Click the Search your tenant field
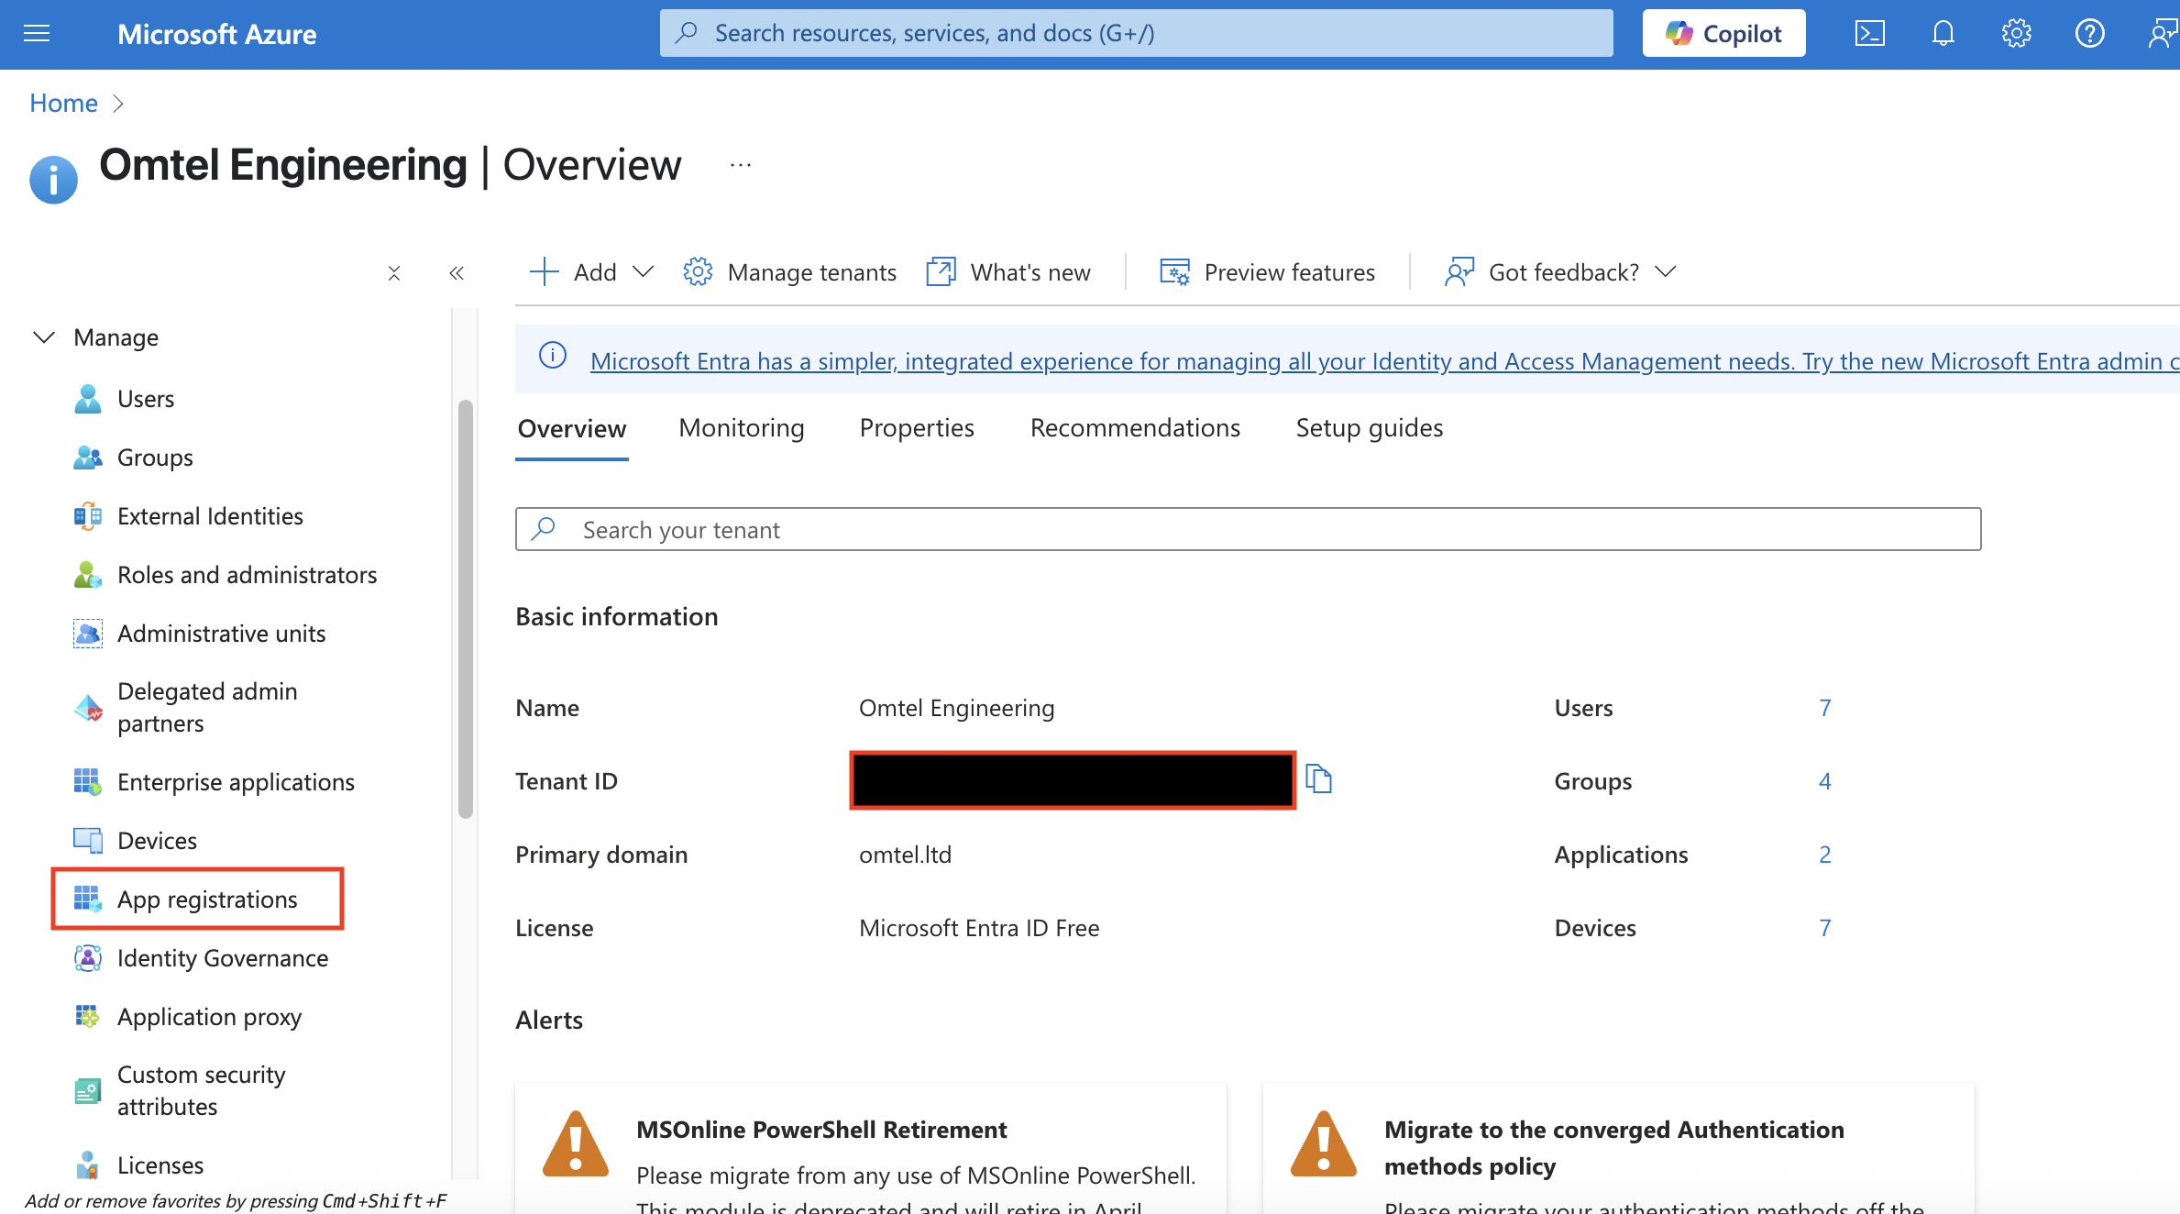The width and height of the screenshot is (2180, 1214). coord(1248,530)
